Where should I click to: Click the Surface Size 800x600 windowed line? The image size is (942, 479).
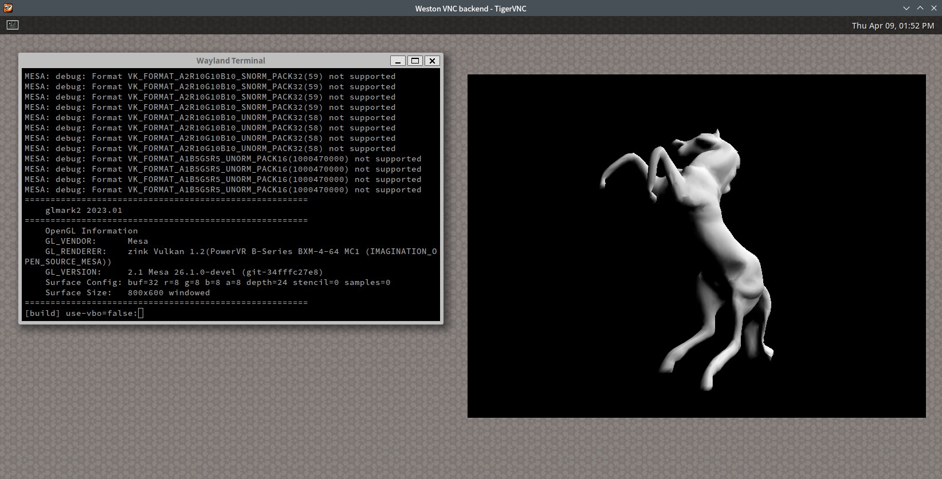[x=128, y=292]
